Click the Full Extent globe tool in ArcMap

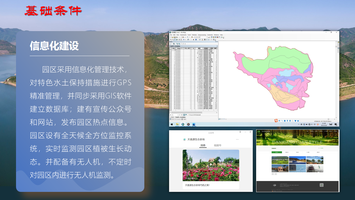click(x=177, y=39)
